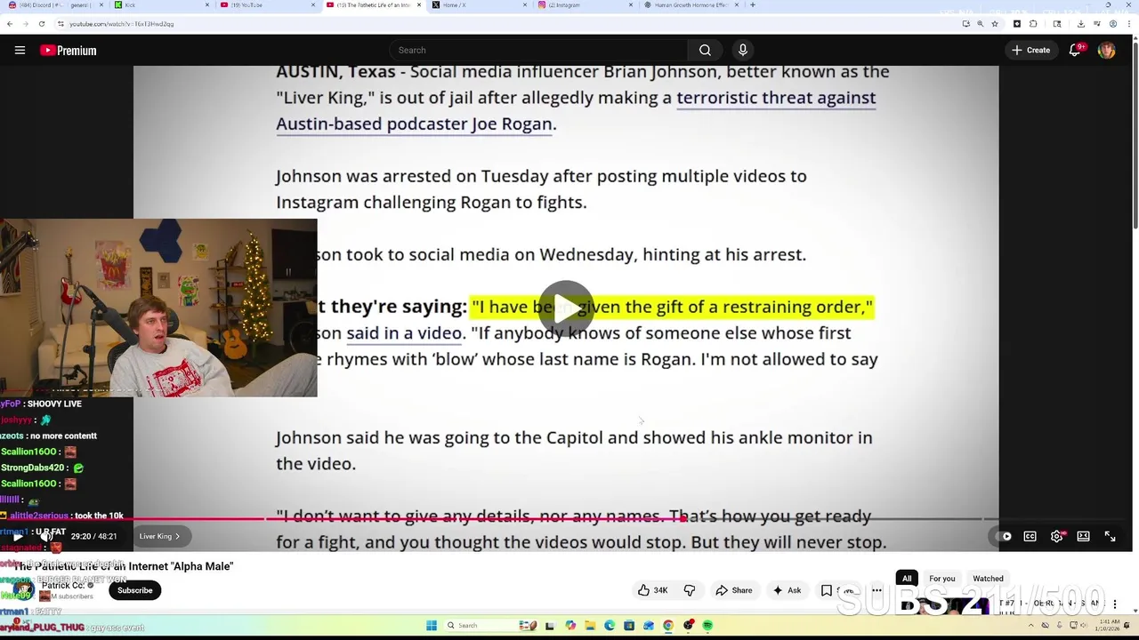Focus the YouTube search box
The height and width of the screenshot is (640, 1139).
[x=538, y=51]
